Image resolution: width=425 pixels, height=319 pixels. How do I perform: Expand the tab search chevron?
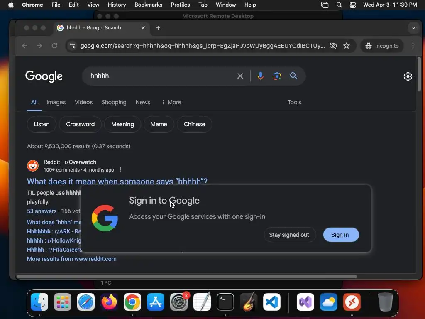[x=414, y=28]
